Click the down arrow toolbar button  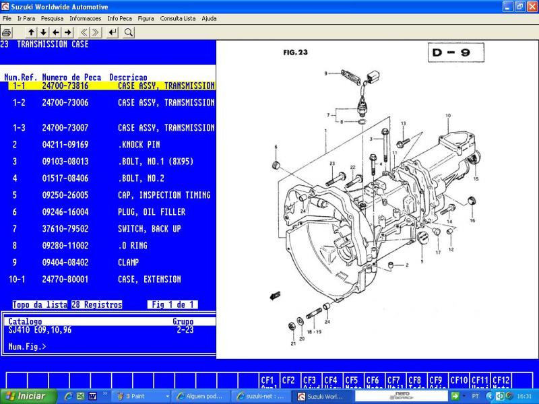tap(43, 32)
